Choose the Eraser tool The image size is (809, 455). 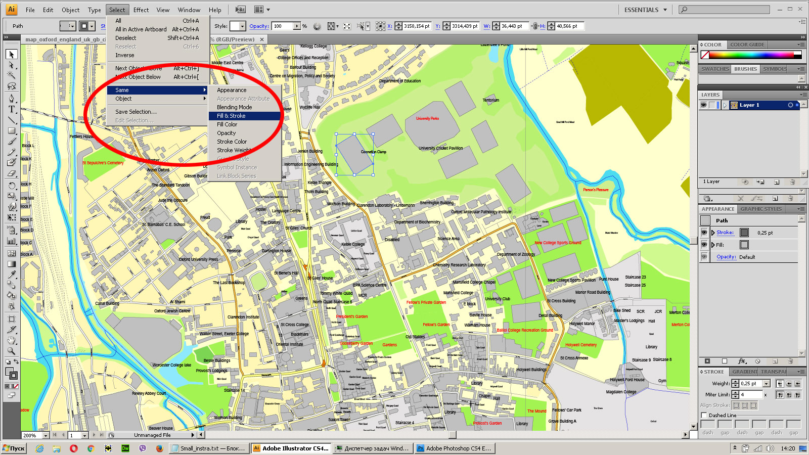click(x=11, y=173)
